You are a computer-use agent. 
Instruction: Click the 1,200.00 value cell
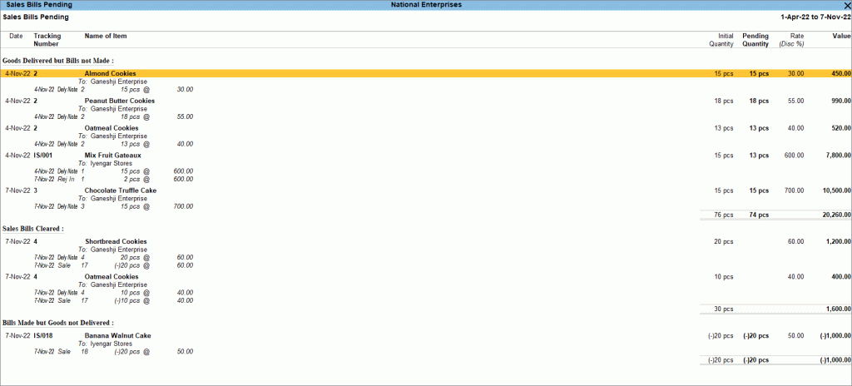click(x=839, y=241)
